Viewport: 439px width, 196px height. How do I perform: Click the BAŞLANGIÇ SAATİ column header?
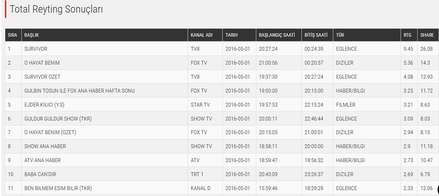(x=277, y=35)
